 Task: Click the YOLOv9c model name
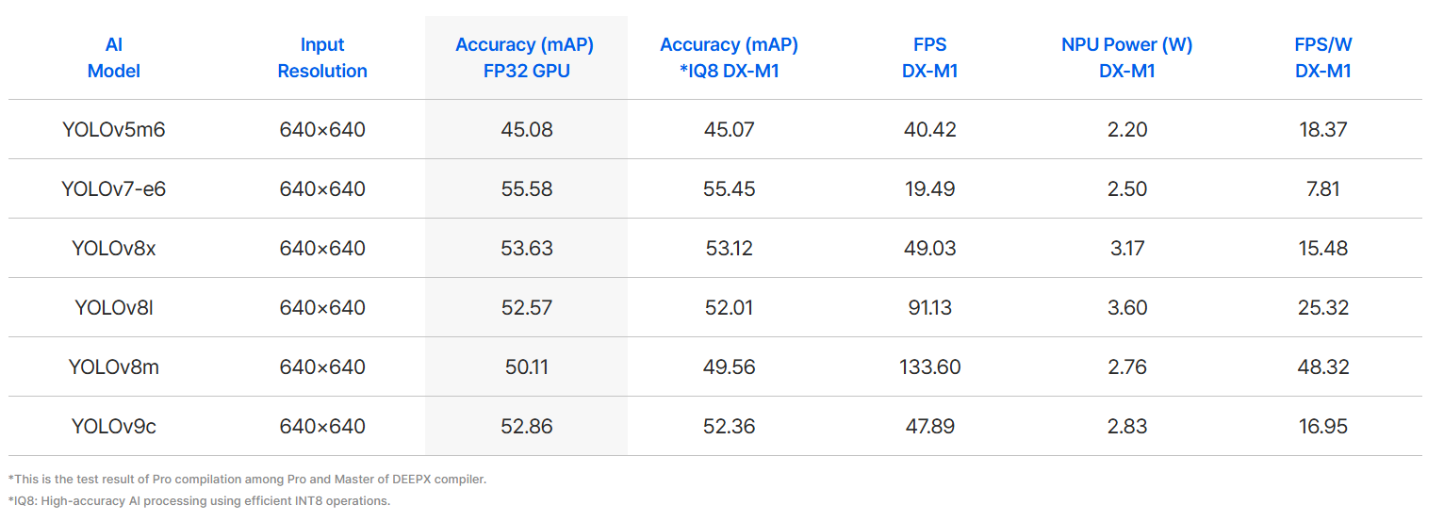[x=113, y=426]
